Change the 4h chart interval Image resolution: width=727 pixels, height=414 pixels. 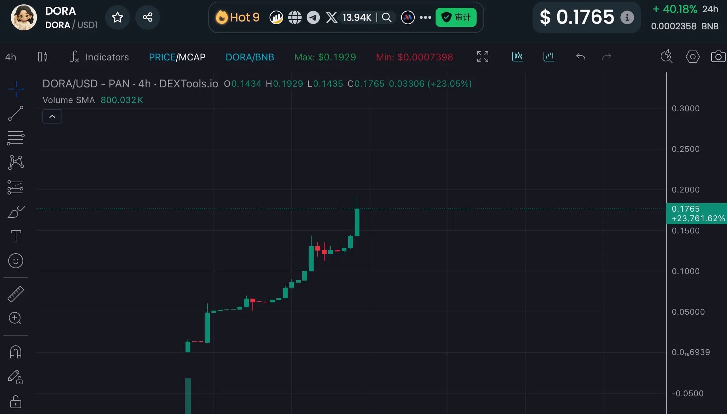tap(11, 57)
